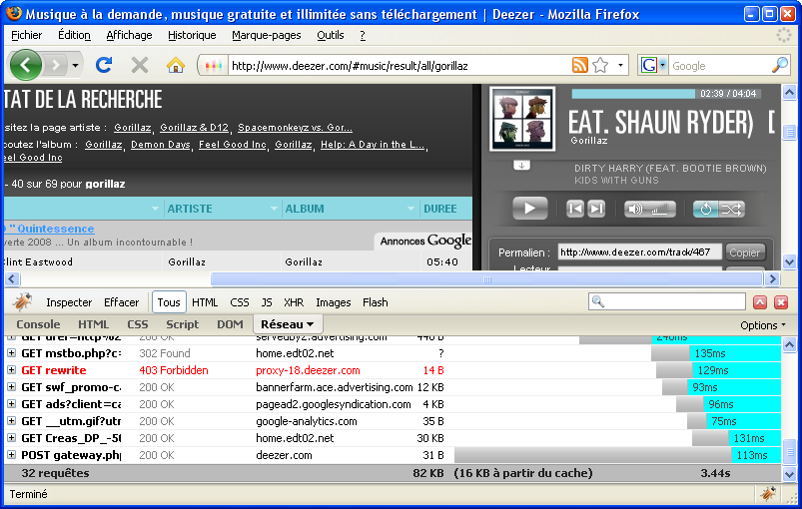Screen dimensions: 802x509
Task: Click the small download arrow under album cover
Action: coord(521,165)
